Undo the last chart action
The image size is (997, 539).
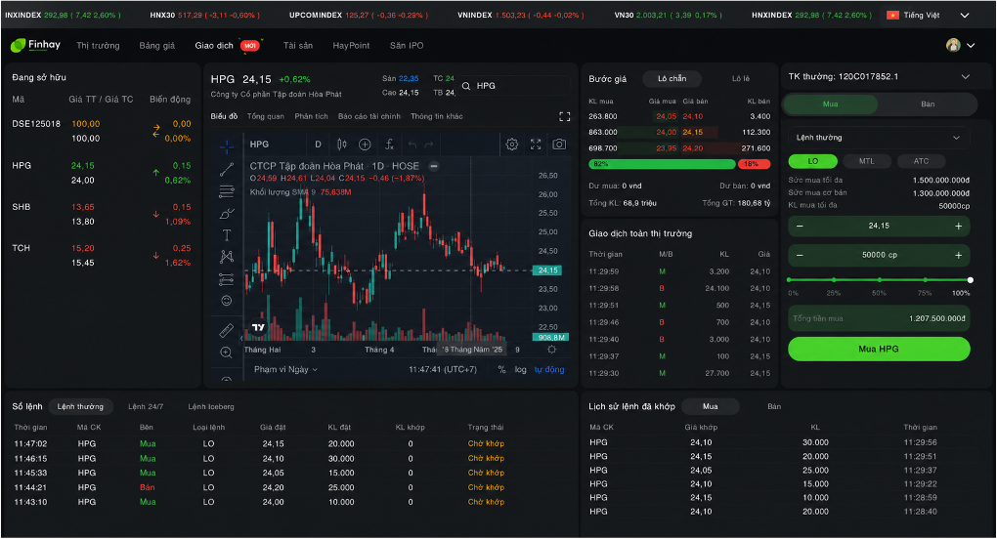[x=412, y=145]
